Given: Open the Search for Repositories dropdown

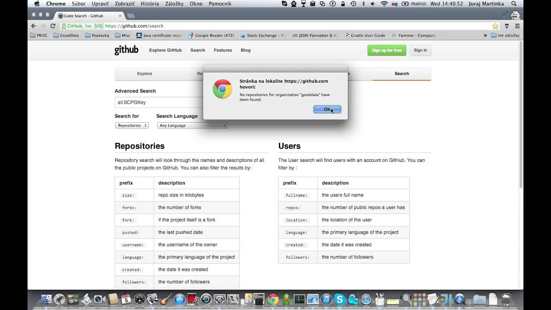Looking at the screenshot, I should click(x=132, y=125).
